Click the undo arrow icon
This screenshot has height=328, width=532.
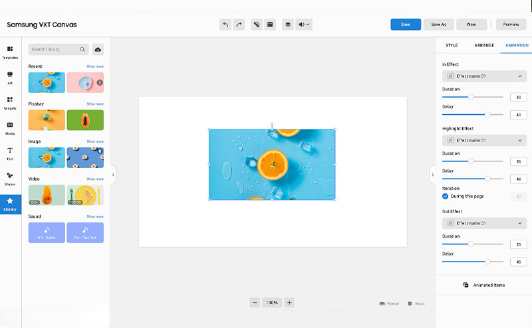pyautogui.click(x=226, y=25)
